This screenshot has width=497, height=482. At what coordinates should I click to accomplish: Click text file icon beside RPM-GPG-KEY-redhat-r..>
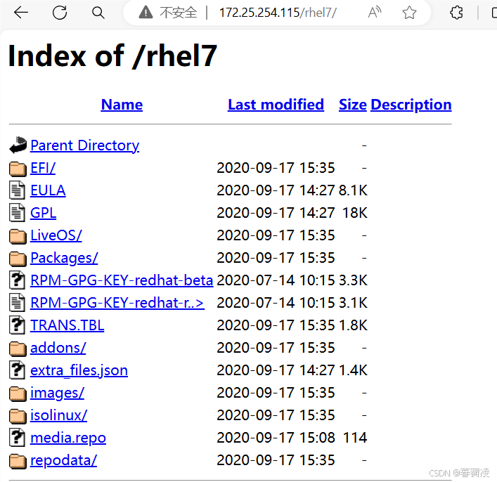click(17, 303)
